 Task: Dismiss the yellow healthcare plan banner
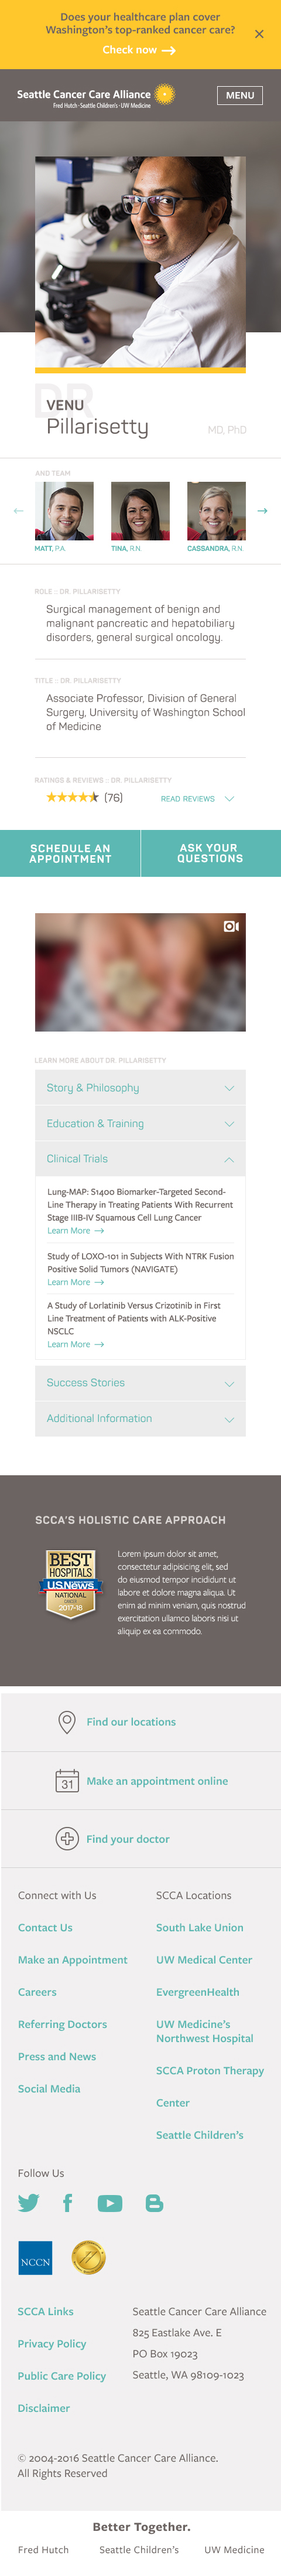(259, 34)
